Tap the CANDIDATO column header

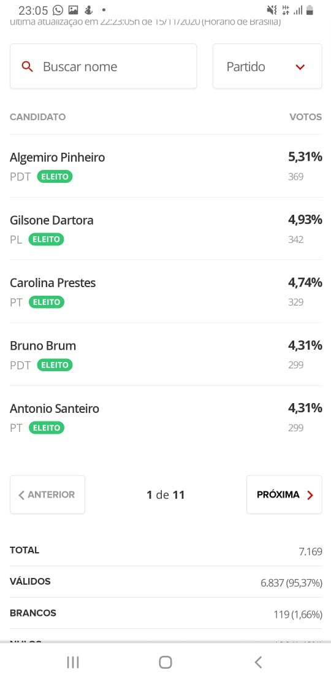(x=38, y=117)
